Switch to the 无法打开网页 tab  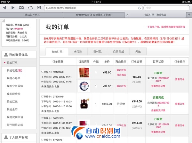[32, 15]
